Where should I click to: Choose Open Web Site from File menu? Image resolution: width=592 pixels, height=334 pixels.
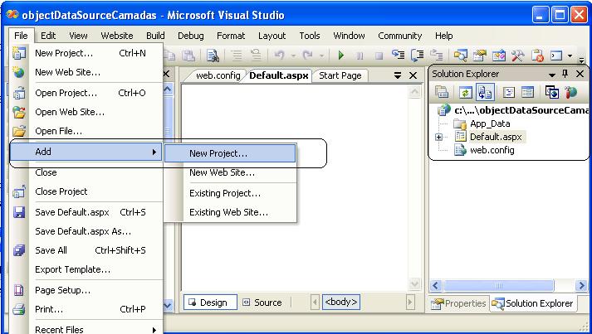point(87,112)
